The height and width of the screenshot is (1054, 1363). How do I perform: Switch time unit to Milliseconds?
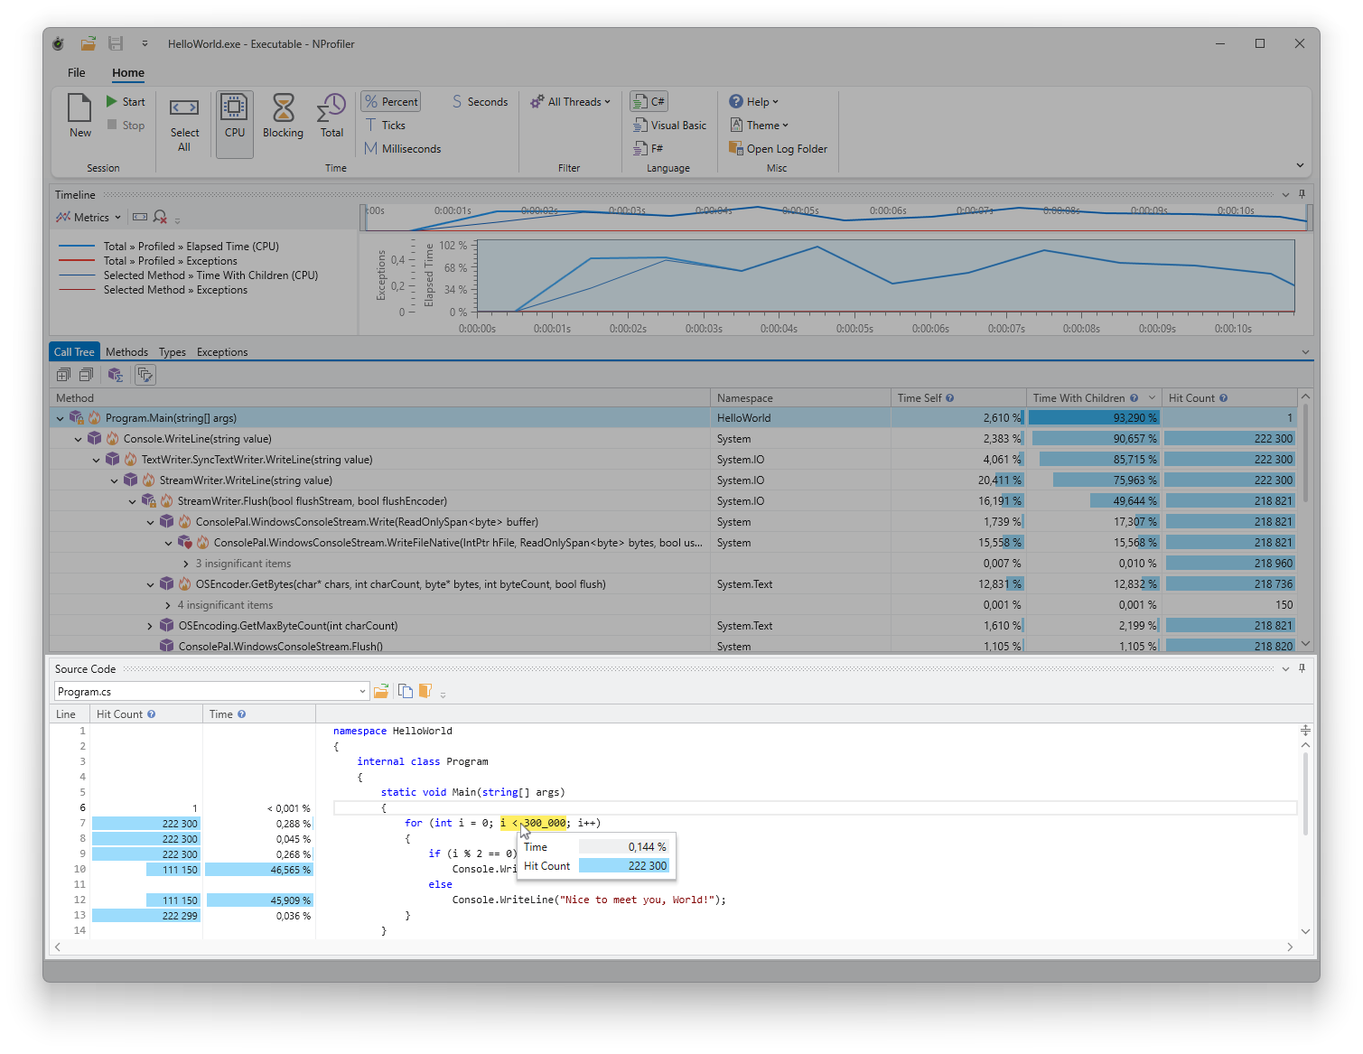[403, 149]
